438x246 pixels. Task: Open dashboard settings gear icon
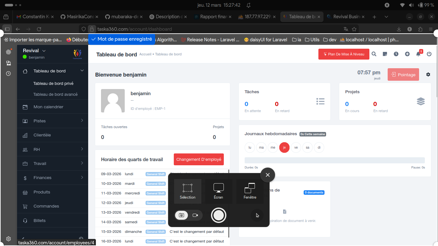pyautogui.click(x=428, y=75)
